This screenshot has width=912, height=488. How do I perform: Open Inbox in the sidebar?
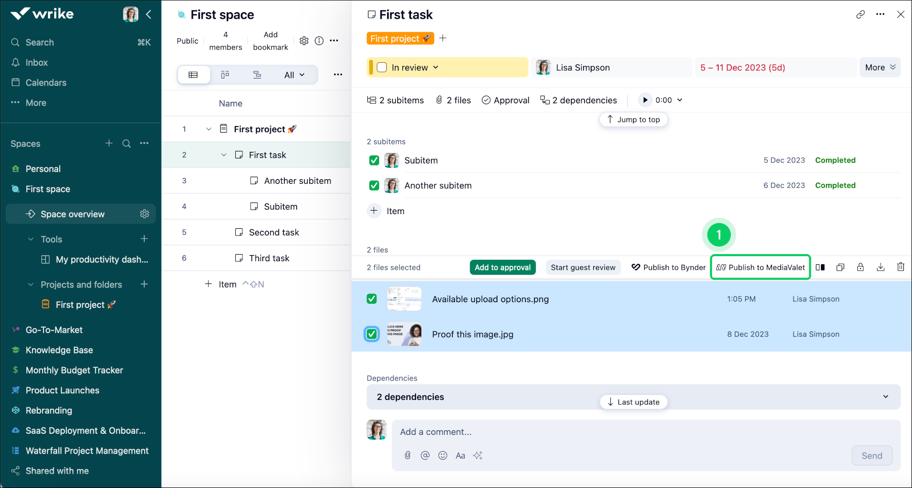(x=36, y=63)
